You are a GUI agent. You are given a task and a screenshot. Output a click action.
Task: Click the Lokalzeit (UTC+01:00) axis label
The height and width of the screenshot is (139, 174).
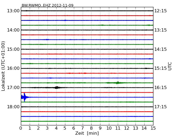(x=3, y=66)
